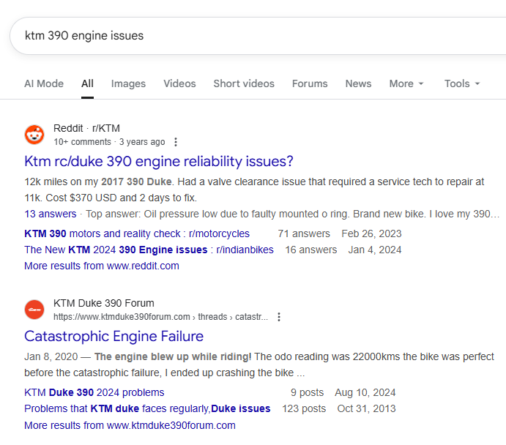The height and width of the screenshot is (445, 506).
Task: Expand the More search filters dropdown
Action: click(x=406, y=83)
